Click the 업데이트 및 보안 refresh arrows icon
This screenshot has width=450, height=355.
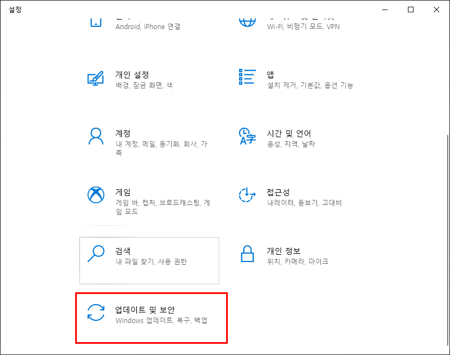tap(96, 312)
